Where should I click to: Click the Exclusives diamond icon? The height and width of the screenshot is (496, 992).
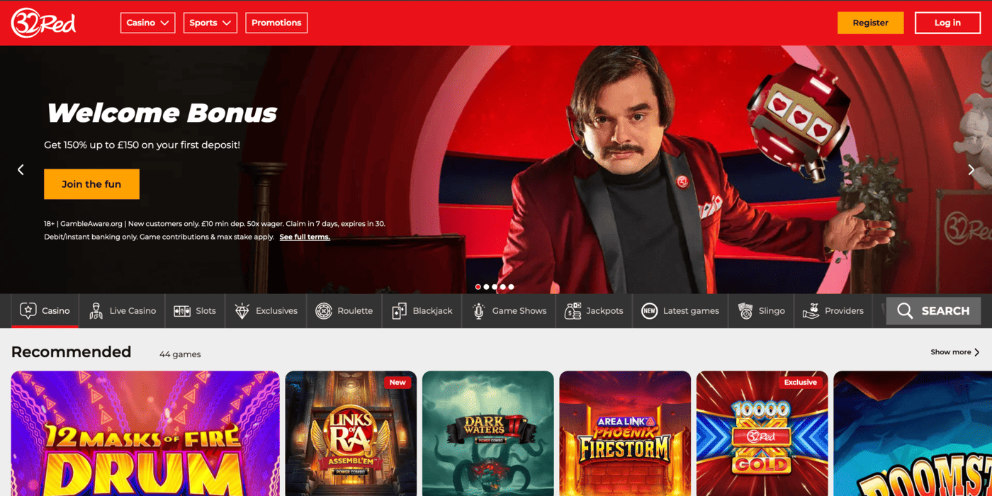(242, 311)
